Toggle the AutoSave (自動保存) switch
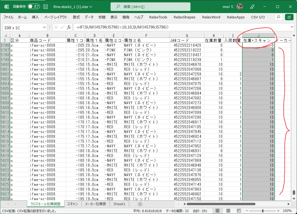This screenshot has width=297, height=214. 34,7
